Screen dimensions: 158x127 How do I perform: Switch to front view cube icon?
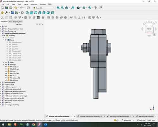point(31,13)
